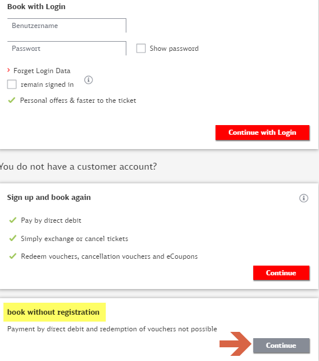
Task: Click the checkmark next to Pay by direct debit
Action: click(x=13, y=220)
